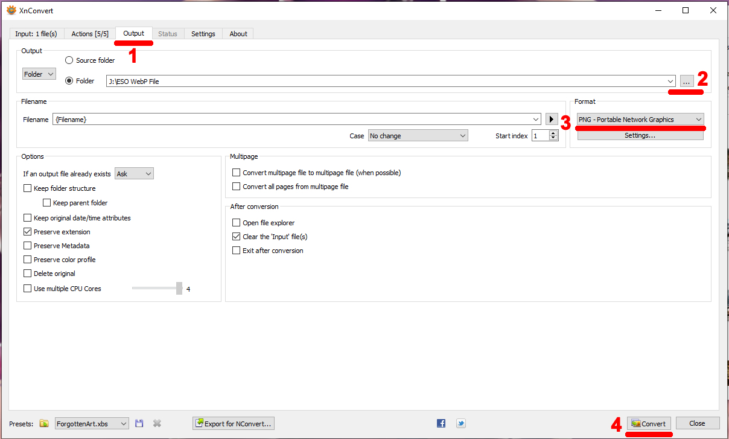729x439 pixels.
Task: Start conversion with Convert button
Action: pyautogui.click(x=649, y=424)
